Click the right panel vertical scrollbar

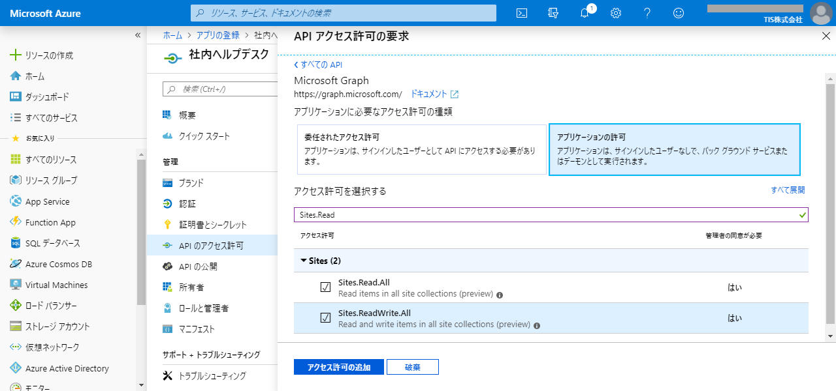click(830, 202)
